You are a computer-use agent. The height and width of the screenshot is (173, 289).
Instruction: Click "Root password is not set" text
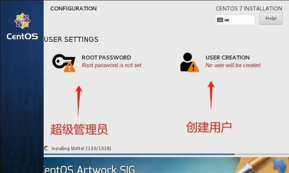[112, 65]
